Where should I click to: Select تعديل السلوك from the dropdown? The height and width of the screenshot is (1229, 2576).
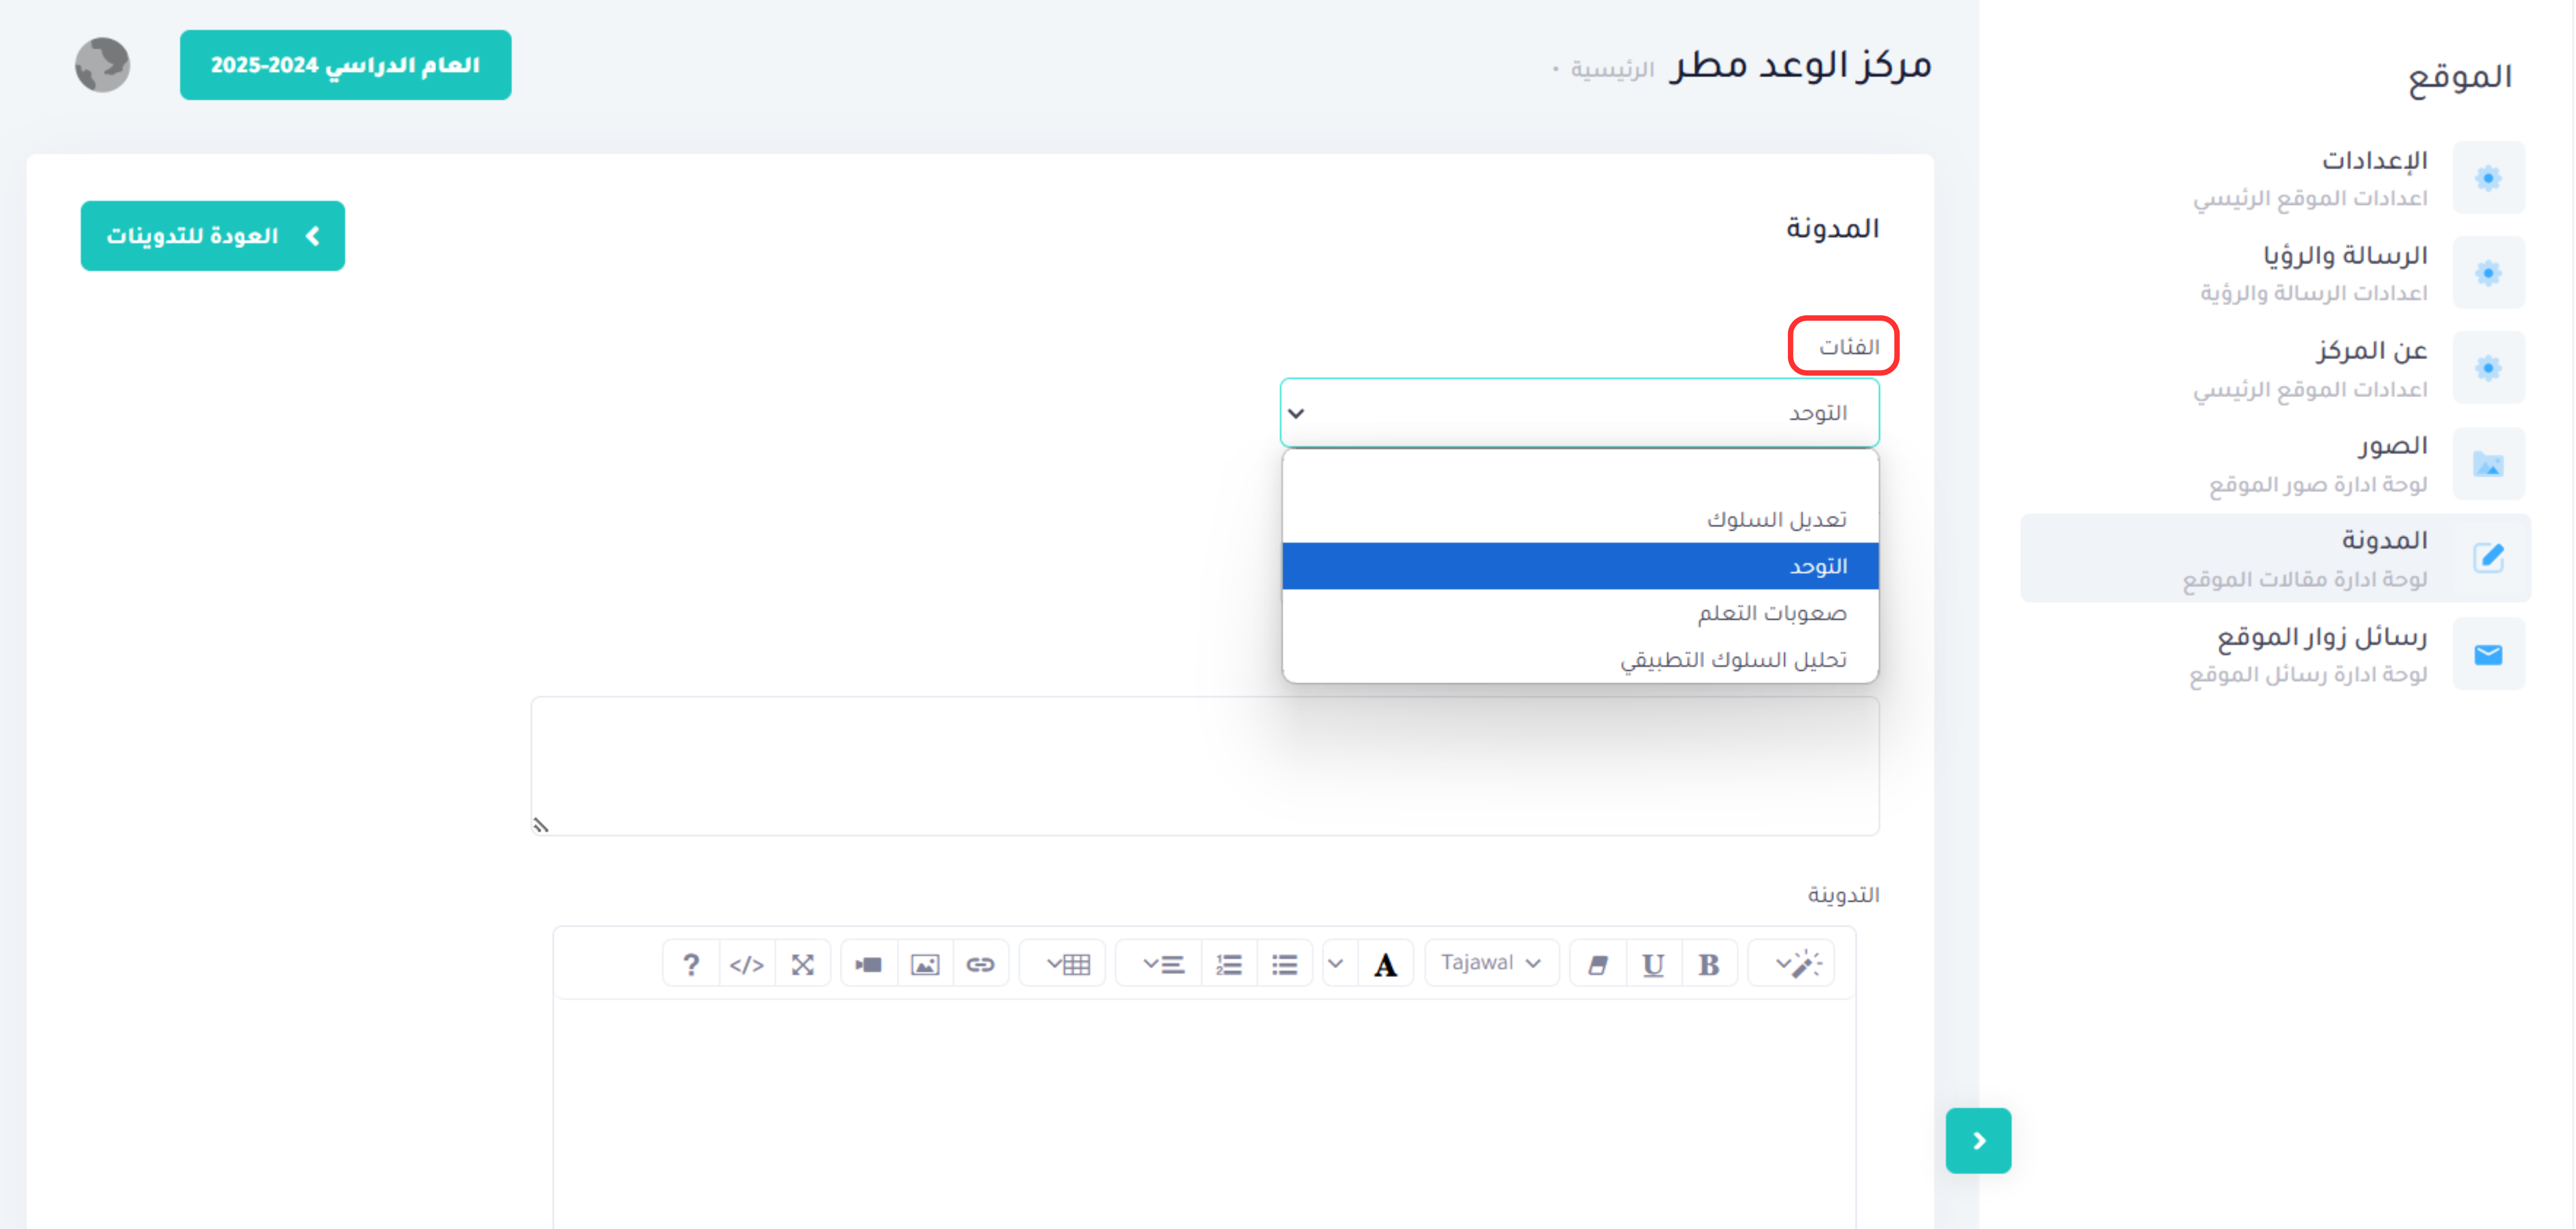(x=1580, y=519)
